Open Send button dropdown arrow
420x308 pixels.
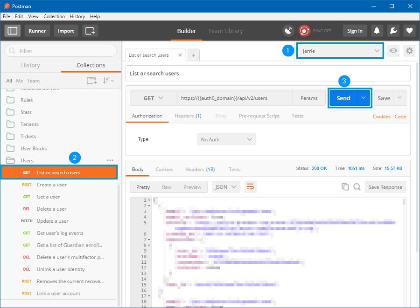364,98
